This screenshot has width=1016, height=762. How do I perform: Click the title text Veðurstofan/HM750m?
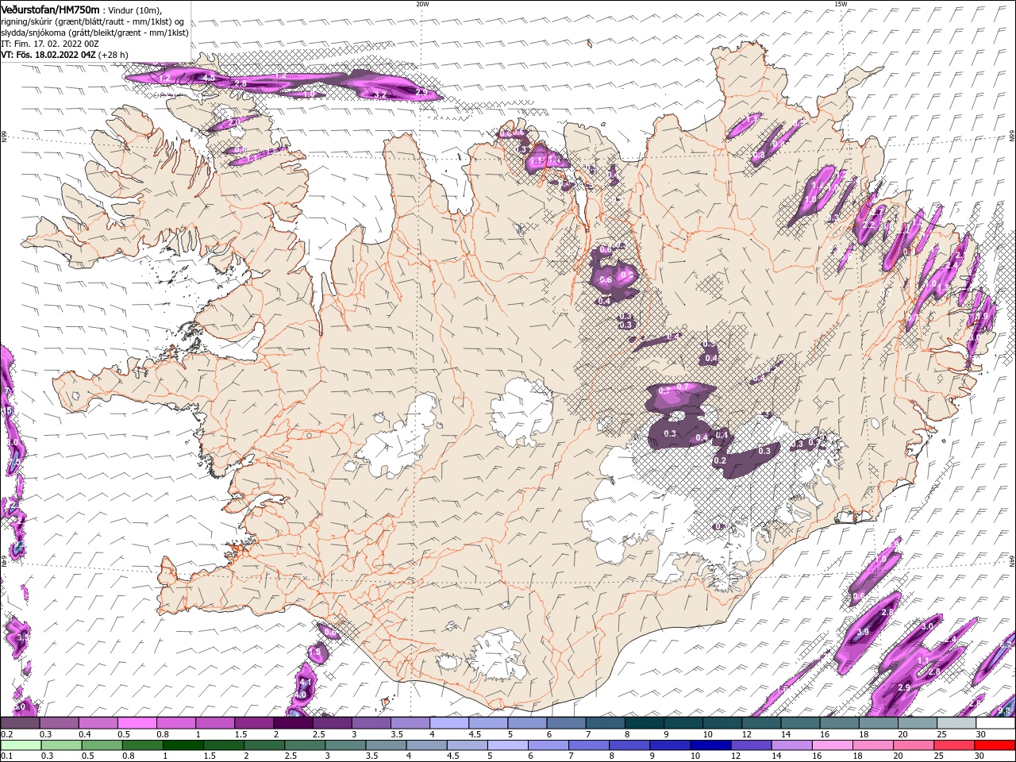[50, 10]
